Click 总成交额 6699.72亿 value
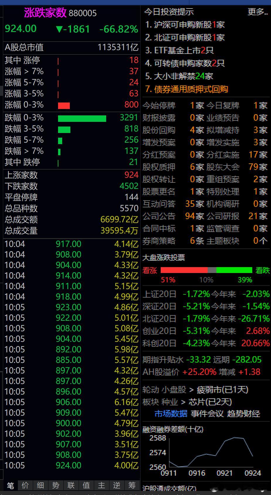271x495 pixels. click(x=119, y=219)
